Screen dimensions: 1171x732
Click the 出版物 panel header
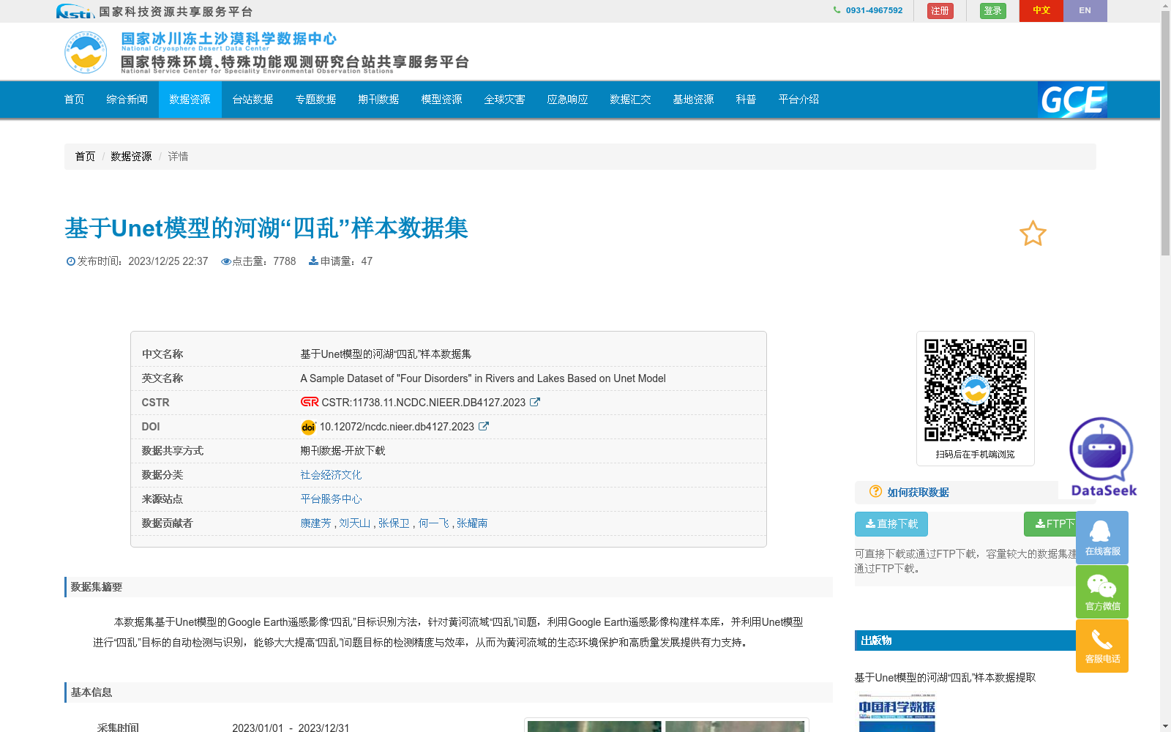pyautogui.click(x=965, y=640)
